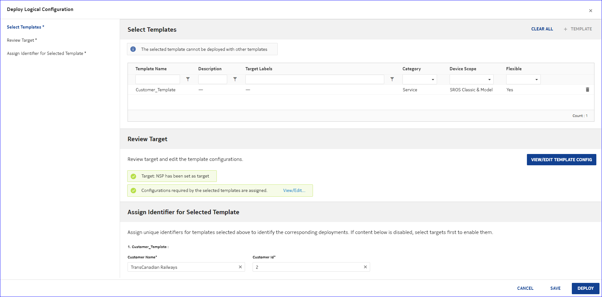Click the Target Labels filter icon

click(x=392, y=79)
